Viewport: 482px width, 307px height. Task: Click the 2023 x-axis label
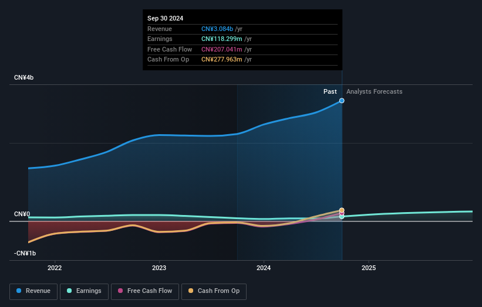[159, 268]
